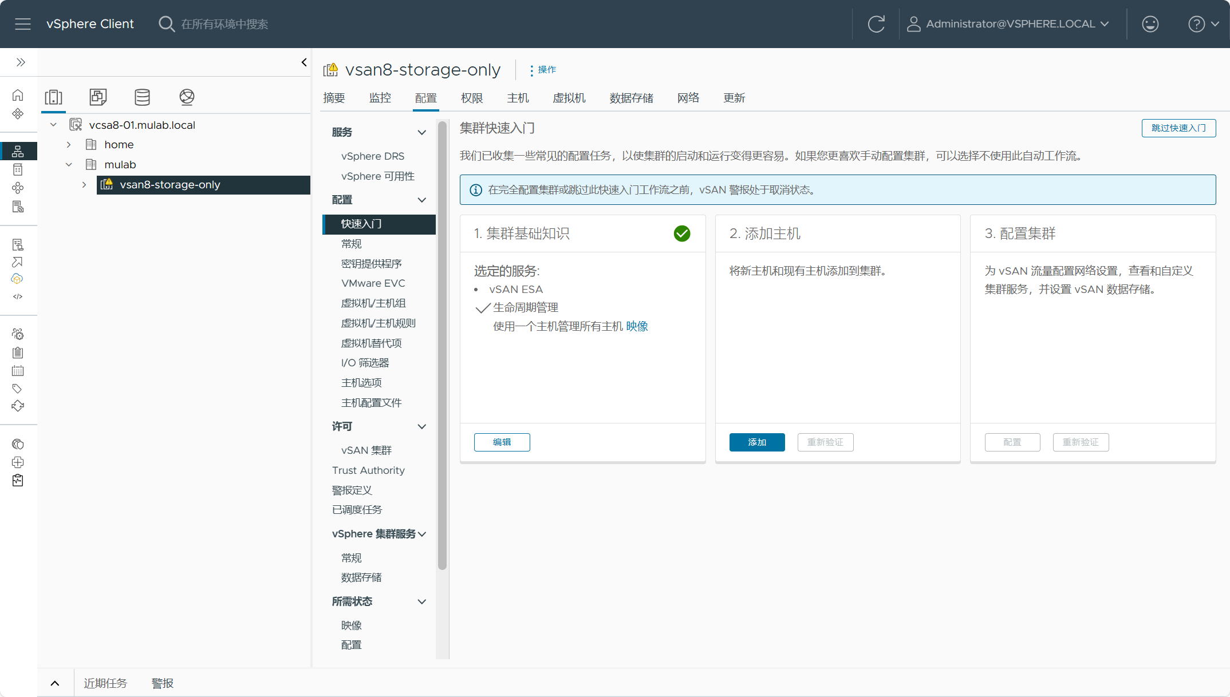Switch to Hosts and Clusters inventory view

[x=54, y=97]
